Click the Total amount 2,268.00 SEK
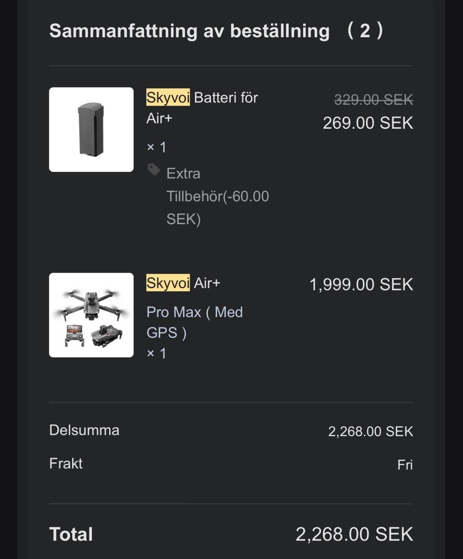Image resolution: width=463 pixels, height=559 pixels. (x=354, y=534)
